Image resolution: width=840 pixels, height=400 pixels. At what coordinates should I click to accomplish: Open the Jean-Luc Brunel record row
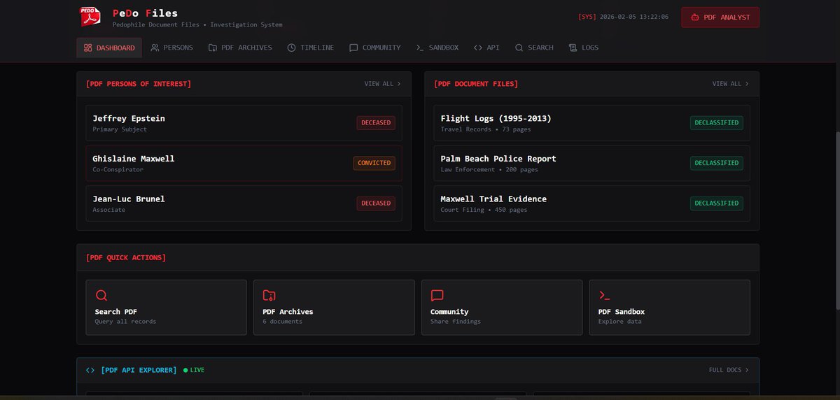(x=244, y=203)
